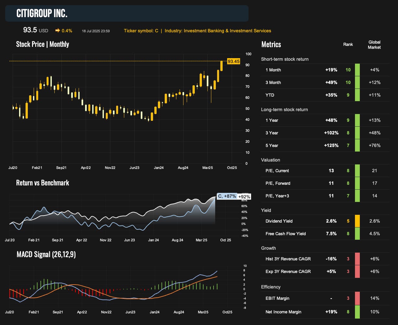Click the 7.5% Free Cash Flow Yield value
The image size is (398, 325).
coord(331,234)
